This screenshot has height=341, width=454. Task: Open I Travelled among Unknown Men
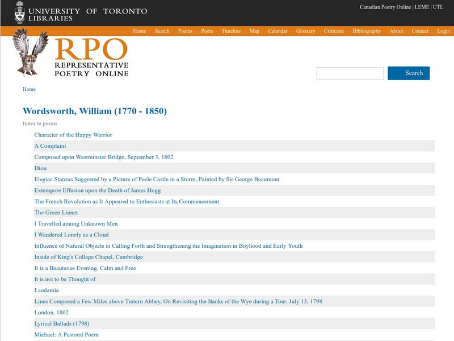pos(76,223)
